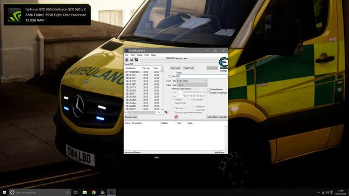Open the process list computer icon
This screenshot has height=196, width=349.
127,60
